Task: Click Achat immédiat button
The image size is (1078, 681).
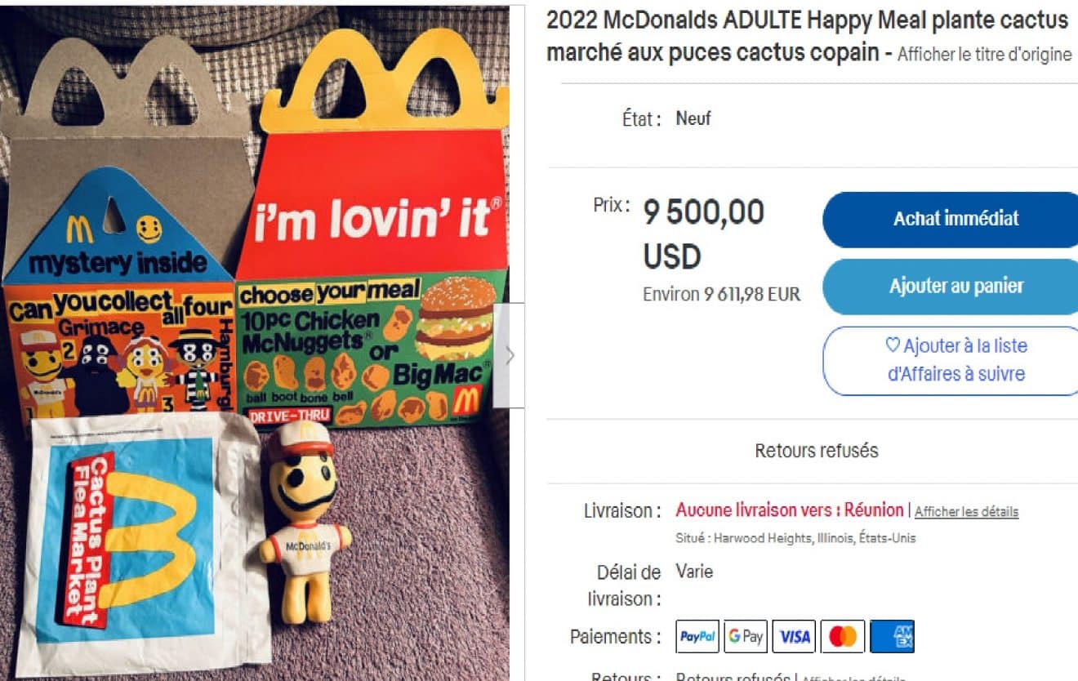Action: (955, 219)
